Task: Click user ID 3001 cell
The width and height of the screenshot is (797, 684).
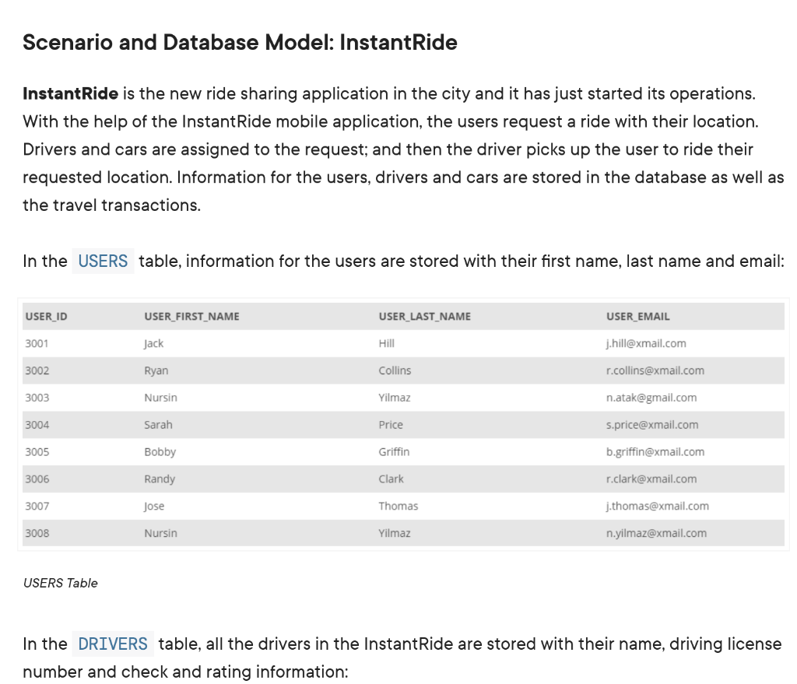Action: click(x=37, y=343)
